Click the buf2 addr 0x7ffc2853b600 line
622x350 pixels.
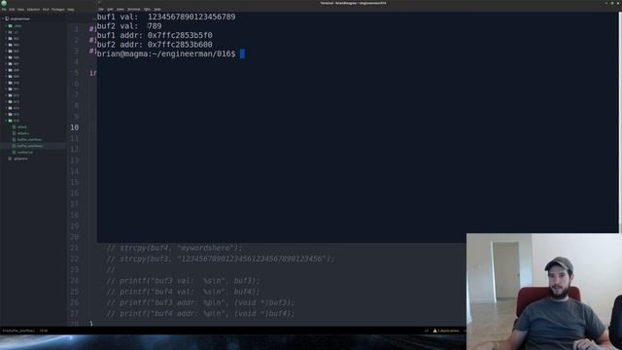tap(155, 45)
